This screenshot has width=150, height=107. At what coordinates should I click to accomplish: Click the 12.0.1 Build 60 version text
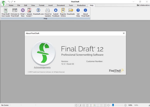coord(68,64)
